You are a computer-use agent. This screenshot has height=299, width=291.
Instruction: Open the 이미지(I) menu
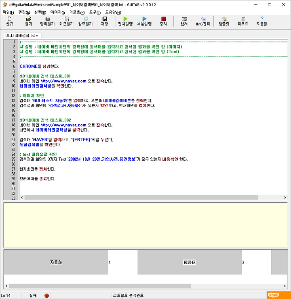(x=57, y=13)
